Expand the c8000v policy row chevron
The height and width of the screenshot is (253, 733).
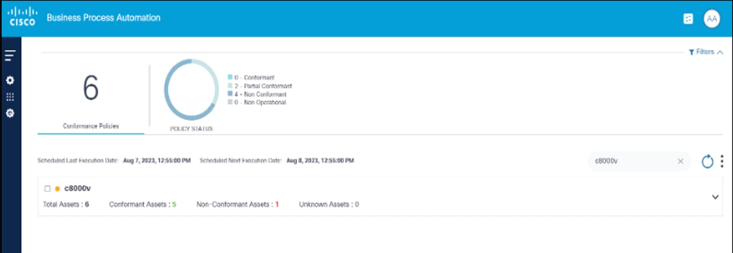[715, 197]
